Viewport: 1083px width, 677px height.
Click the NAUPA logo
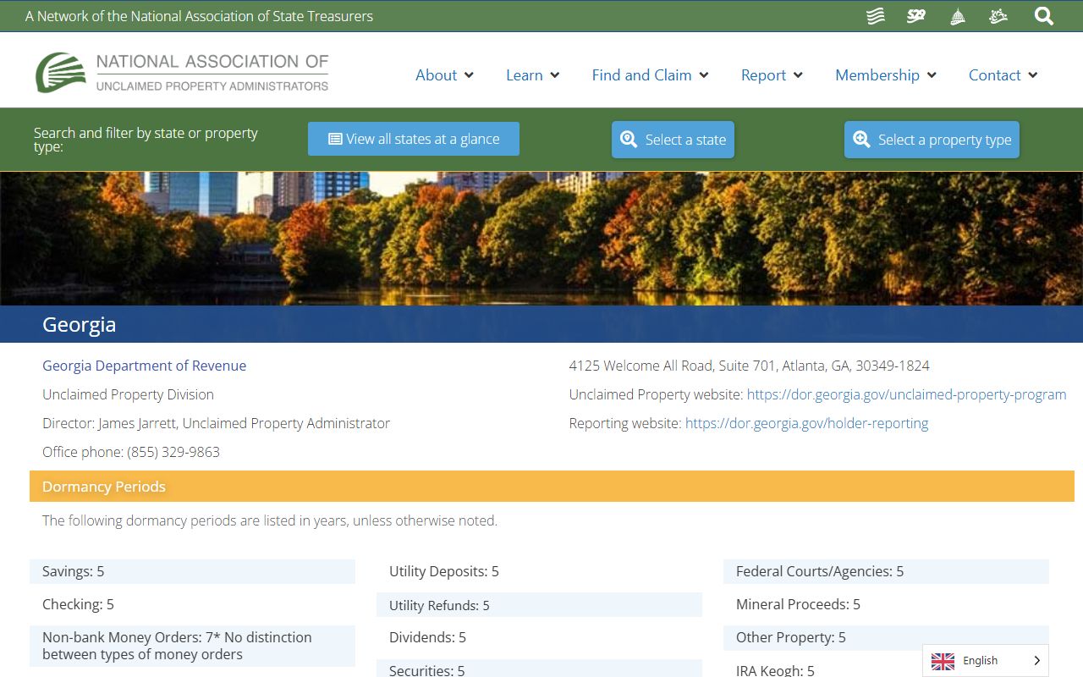(182, 73)
